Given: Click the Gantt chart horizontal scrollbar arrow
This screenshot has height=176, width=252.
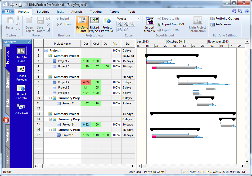Looking at the screenshot, I should [139, 166].
